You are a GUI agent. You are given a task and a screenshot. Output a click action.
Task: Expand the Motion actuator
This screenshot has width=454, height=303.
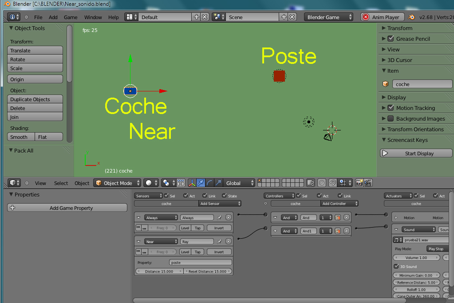coord(396,218)
